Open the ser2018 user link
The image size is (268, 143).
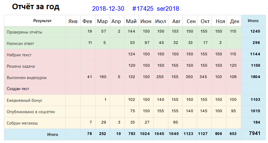(168, 9)
